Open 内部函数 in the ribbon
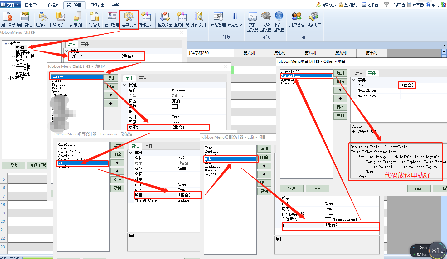Image resolution: width=447 pixels, height=259 pixels. [146, 19]
